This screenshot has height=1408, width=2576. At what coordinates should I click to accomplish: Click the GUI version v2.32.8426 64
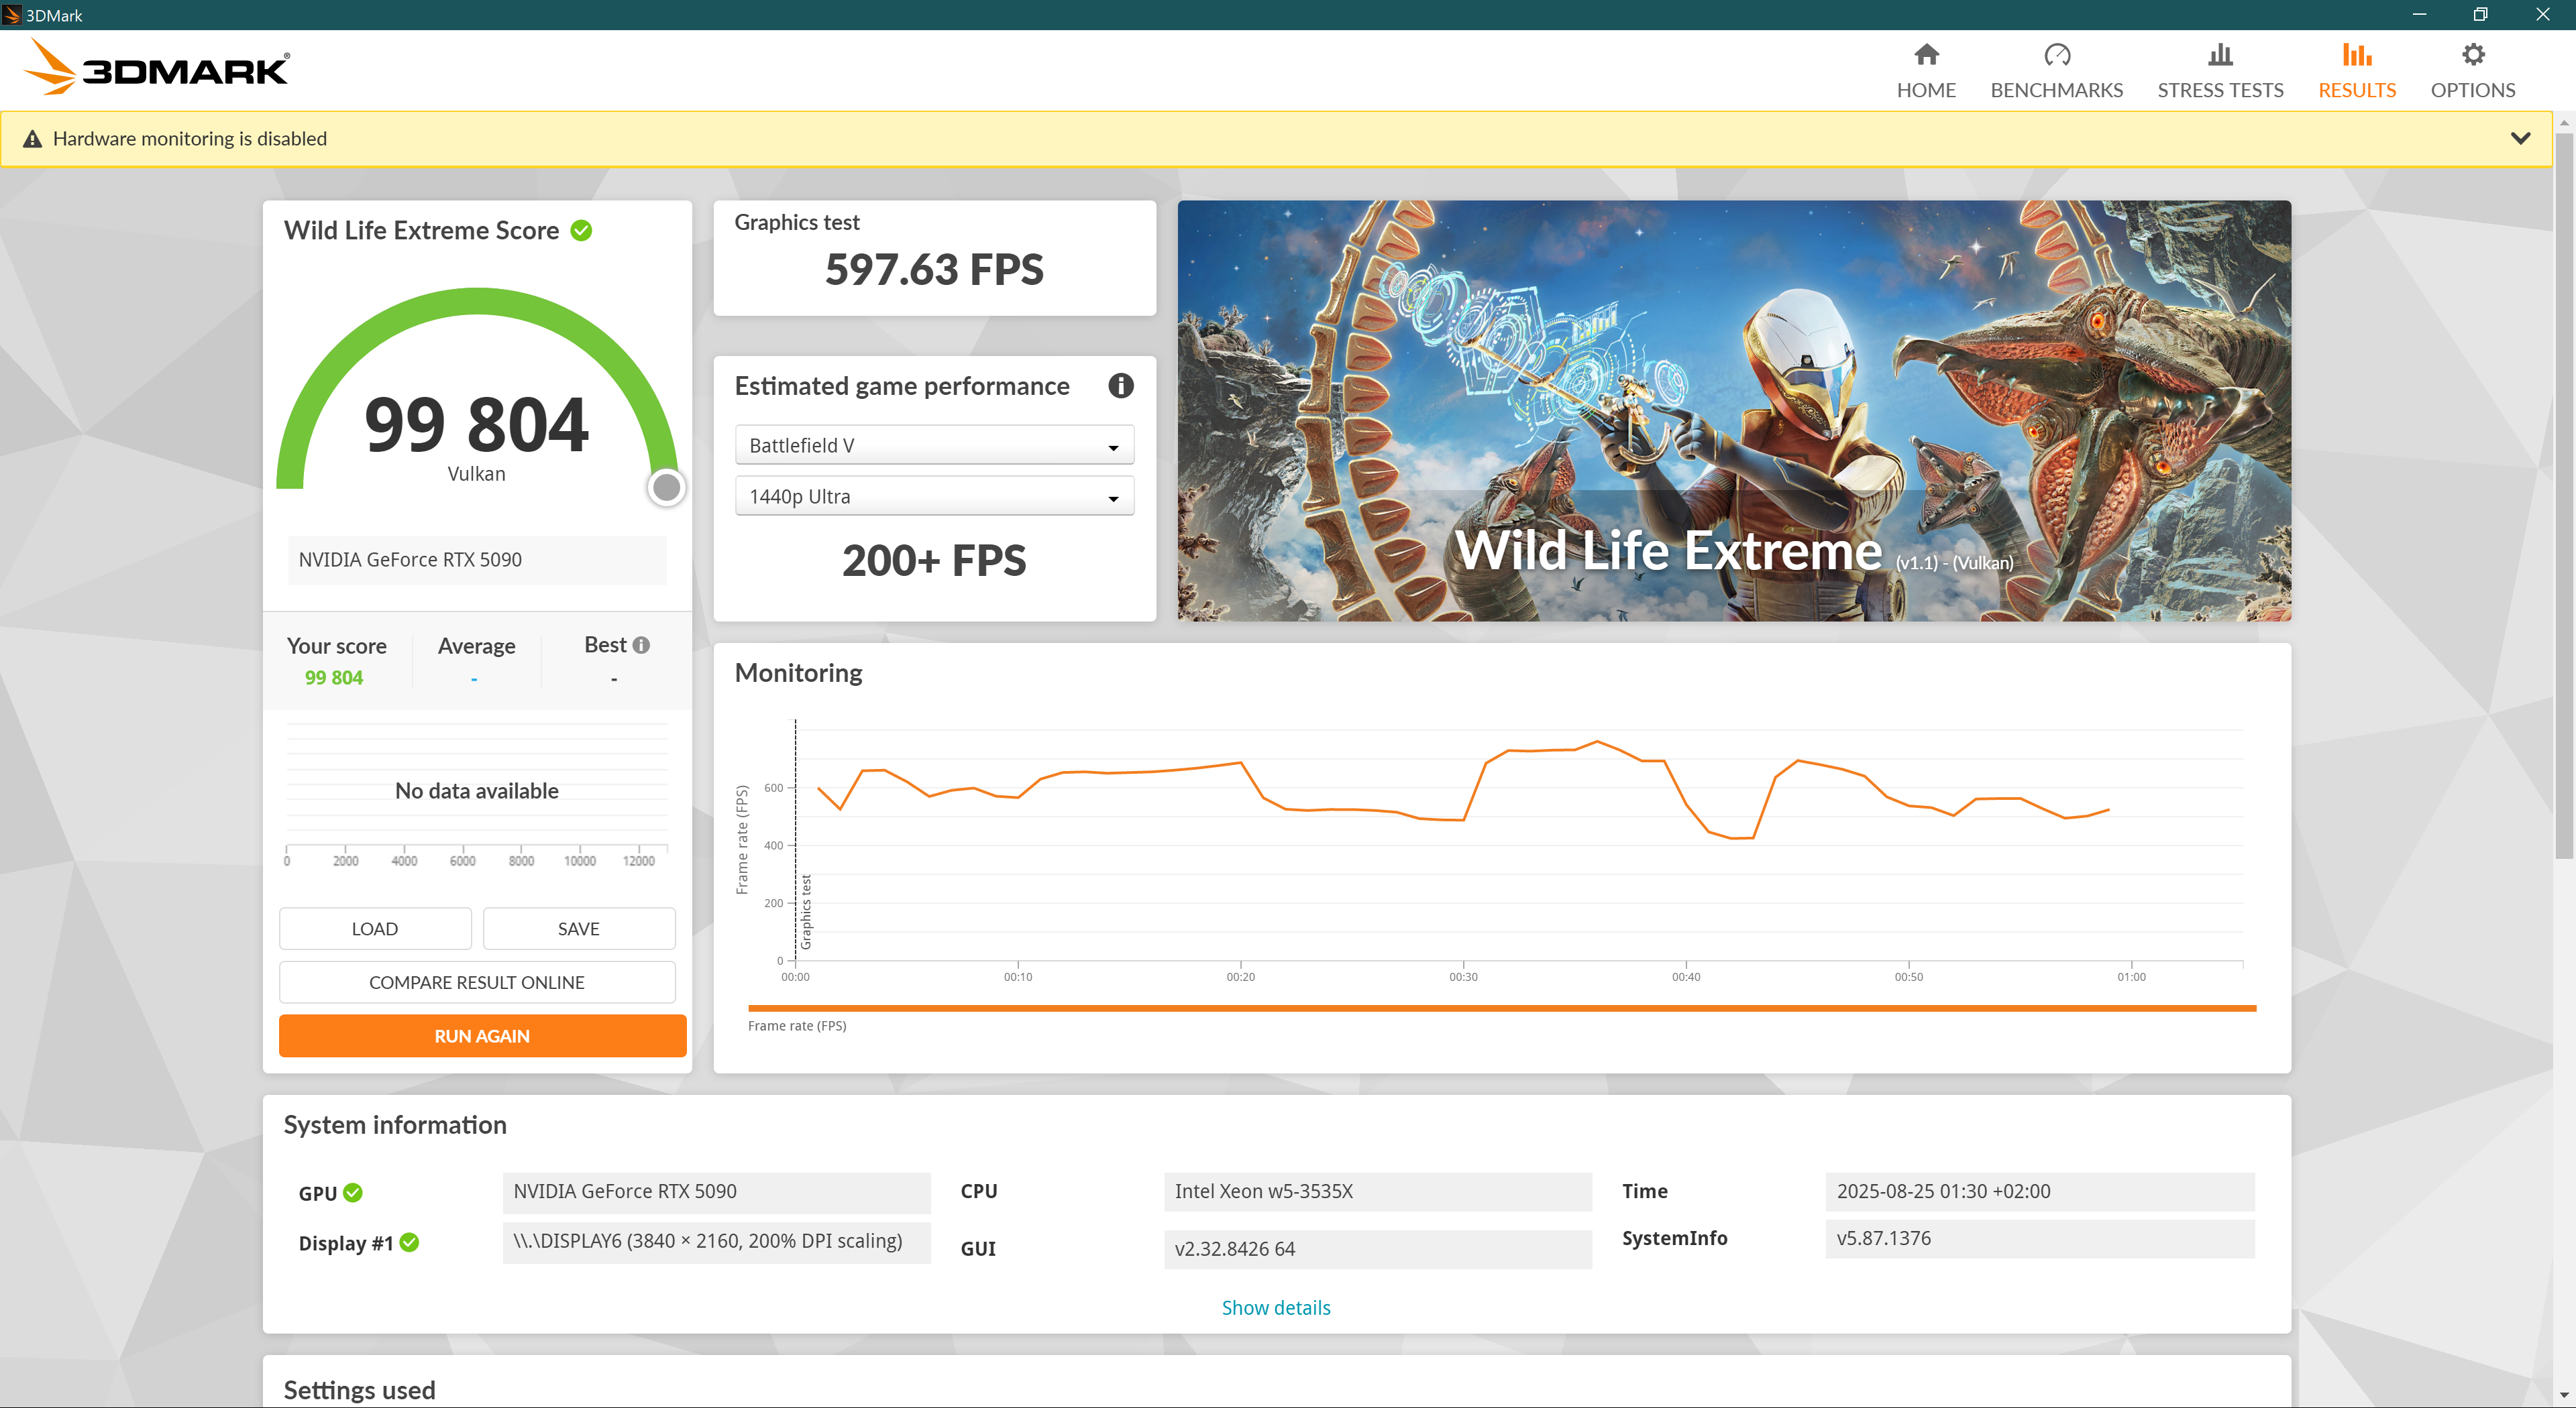(1378, 1249)
